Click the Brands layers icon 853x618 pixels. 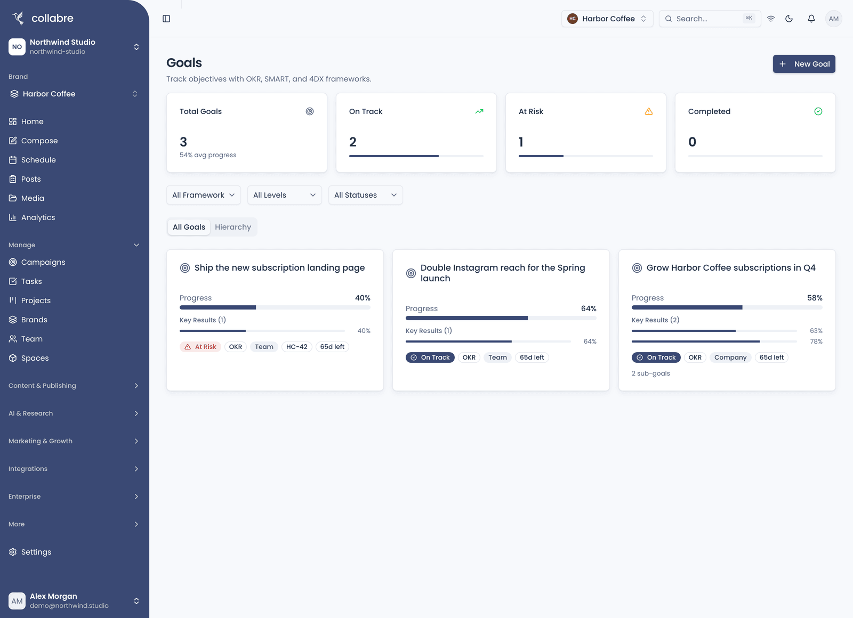click(x=13, y=320)
